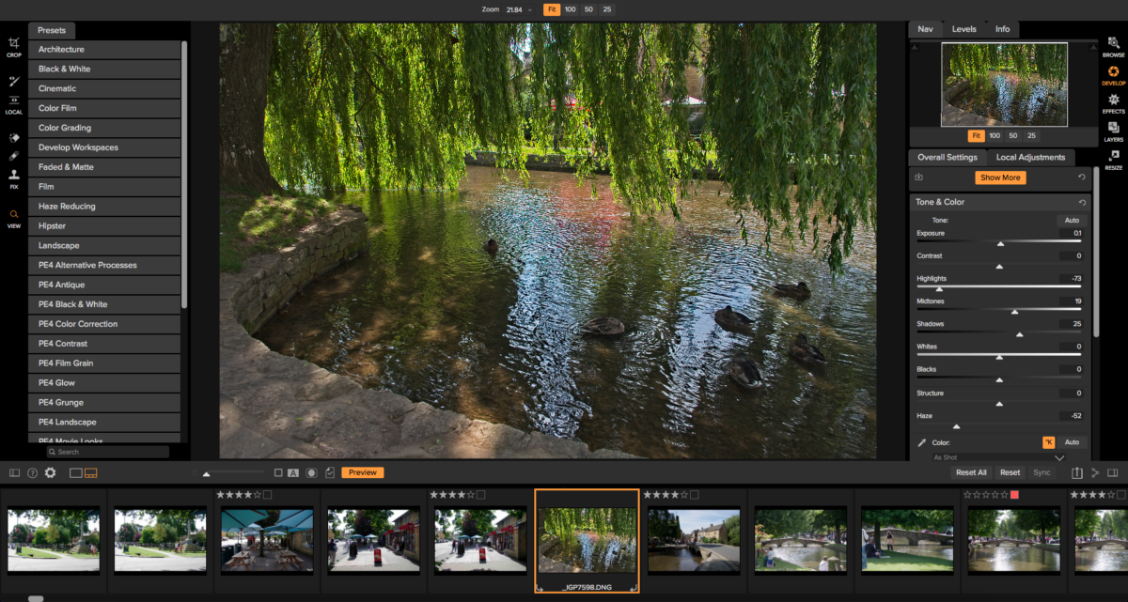Image resolution: width=1128 pixels, height=602 pixels.
Task: Toggle the mask view circle icon
Action: [x=311, y=472]
